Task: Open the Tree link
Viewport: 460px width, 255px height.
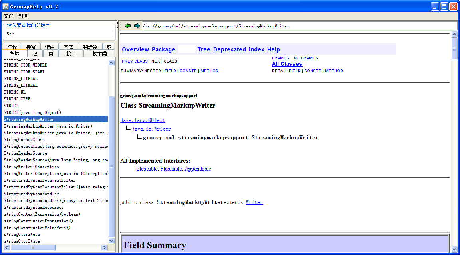Action: [204, 49]
